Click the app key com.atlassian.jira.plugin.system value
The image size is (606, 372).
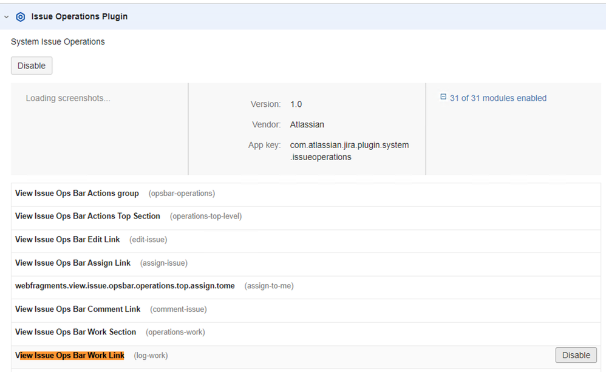tap(349, 151)
